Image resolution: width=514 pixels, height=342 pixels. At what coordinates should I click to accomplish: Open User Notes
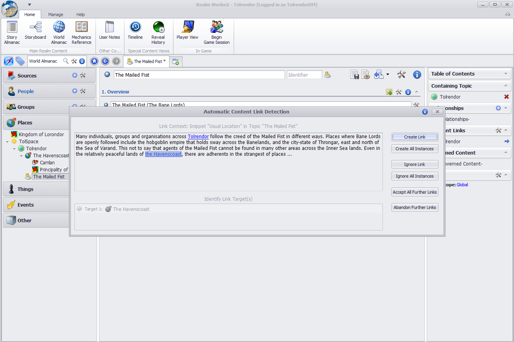point(110,31)
